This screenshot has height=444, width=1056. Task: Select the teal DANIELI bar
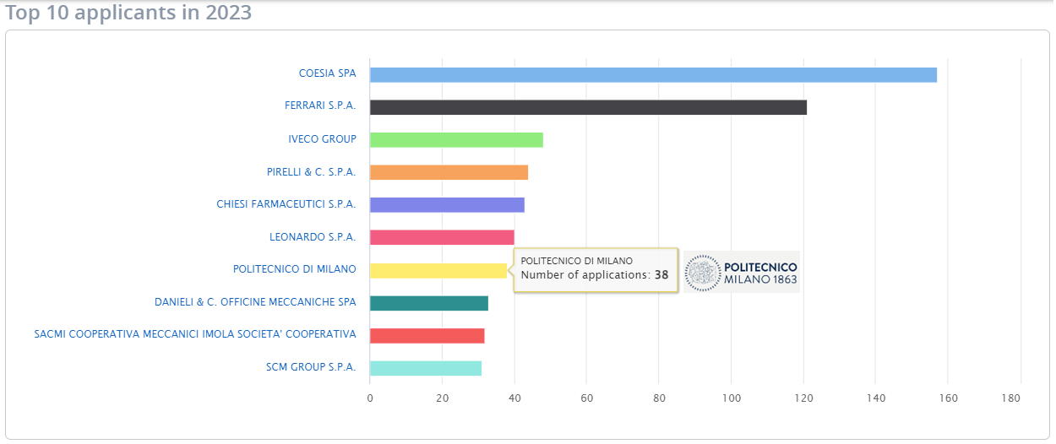pos(429,303)
